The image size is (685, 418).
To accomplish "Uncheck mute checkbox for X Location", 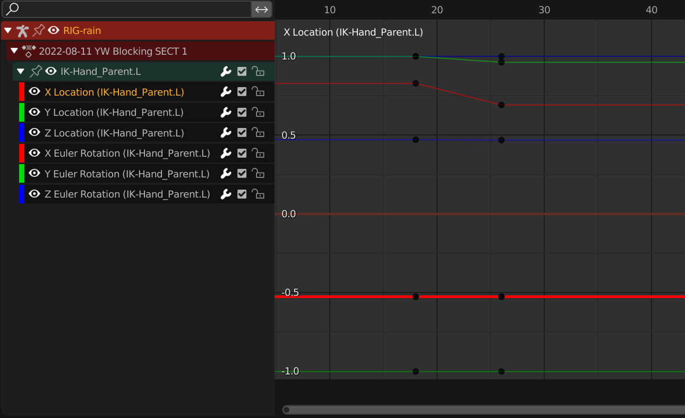I will click(242, 92).
